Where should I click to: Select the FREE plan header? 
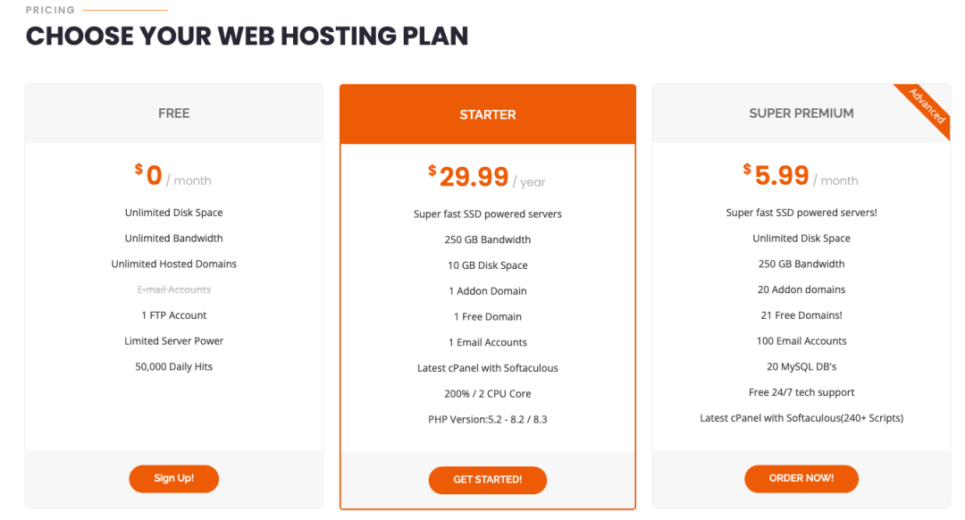tap(173, 113)
